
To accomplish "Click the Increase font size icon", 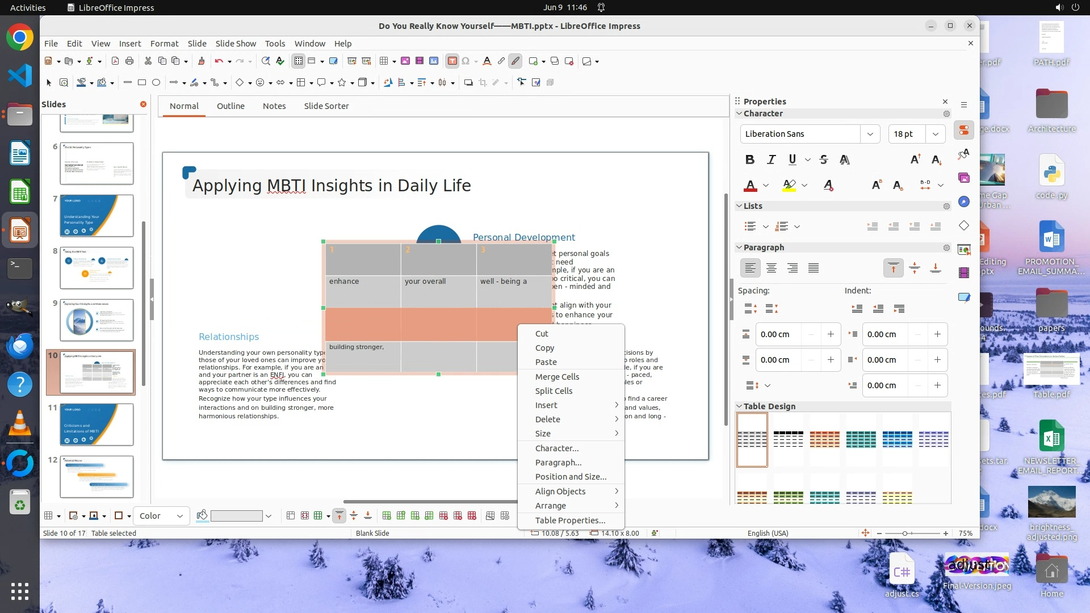I will coord(915,159).
